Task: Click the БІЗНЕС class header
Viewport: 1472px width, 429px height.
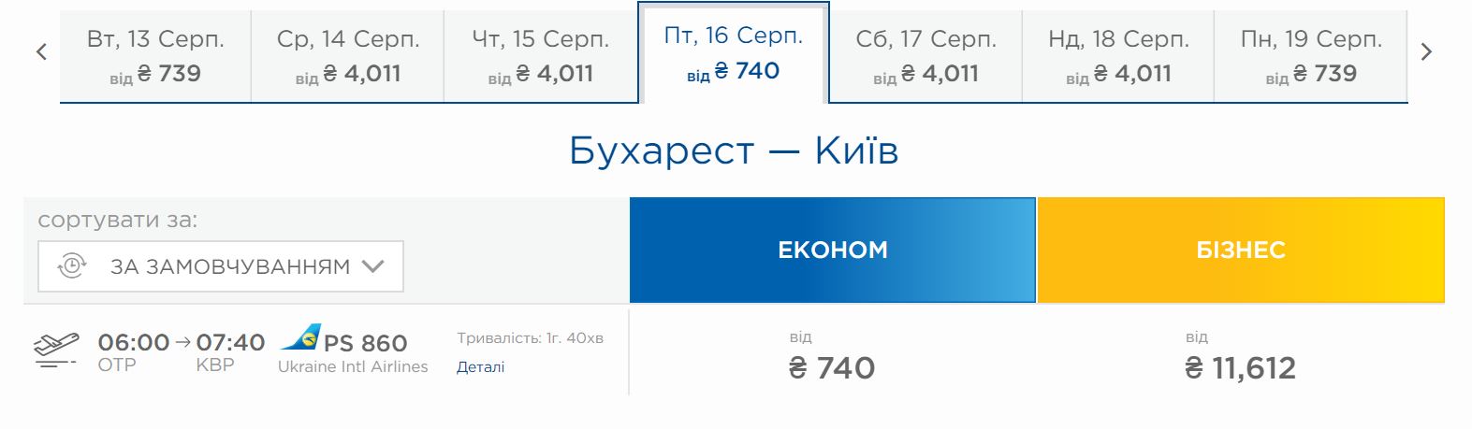Action: click(x=1241, y=250)
